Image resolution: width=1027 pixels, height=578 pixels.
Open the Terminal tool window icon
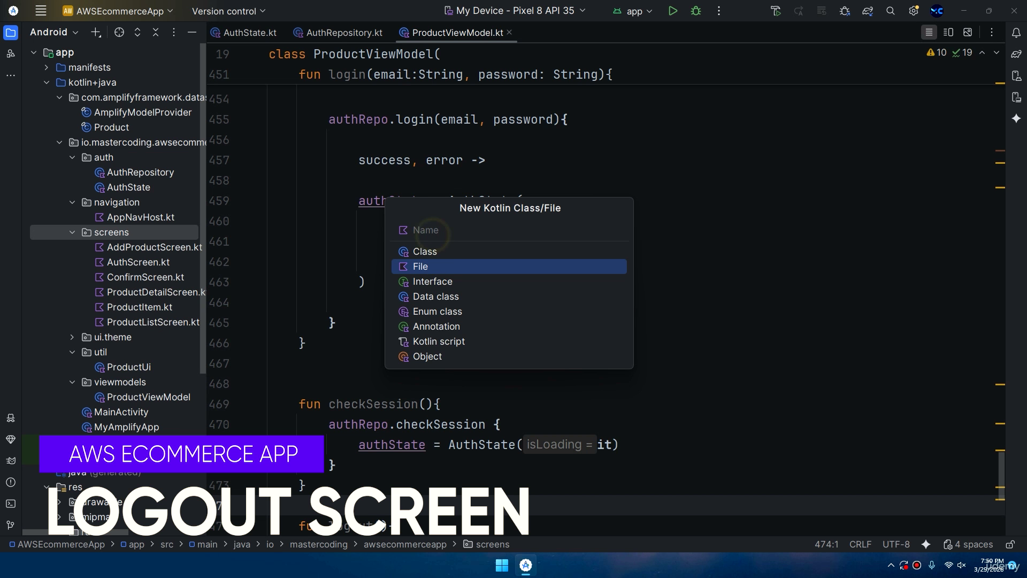tap(11, 504)
